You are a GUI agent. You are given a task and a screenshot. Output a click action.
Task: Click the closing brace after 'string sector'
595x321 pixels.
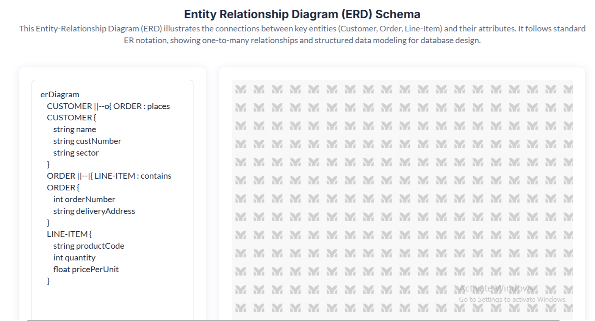[x=48, y=164]
